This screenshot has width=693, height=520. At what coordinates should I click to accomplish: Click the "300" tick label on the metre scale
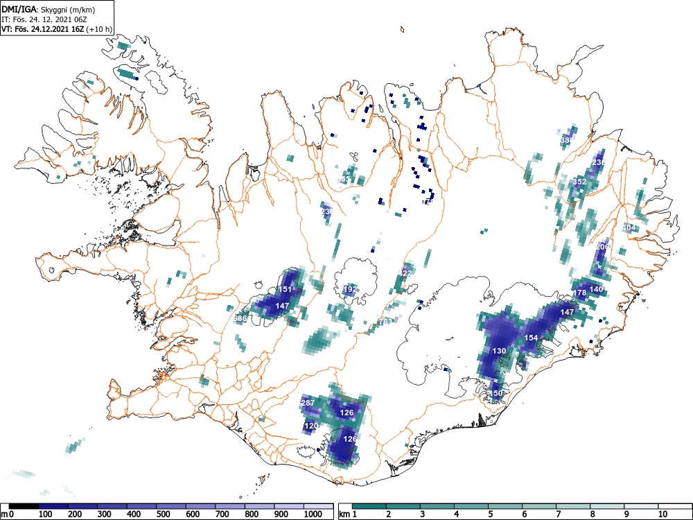(105, 514)
